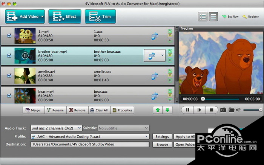Screen dimensions: 264x165
Task: Click the AAC format icon for bear.mp4
Action: [155, 96]
